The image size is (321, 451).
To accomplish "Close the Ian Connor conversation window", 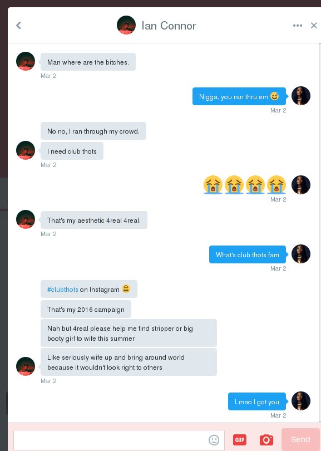I will pos(314,25).
